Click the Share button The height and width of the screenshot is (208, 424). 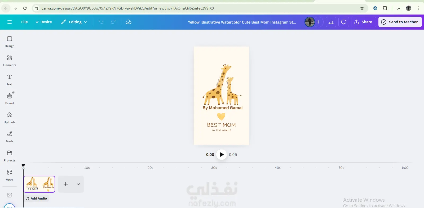click(x=364, y=22)
